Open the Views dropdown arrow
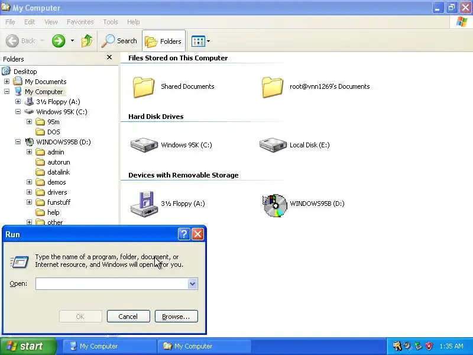The width and height of the screenshot is (473, 355). click(209, 41)
